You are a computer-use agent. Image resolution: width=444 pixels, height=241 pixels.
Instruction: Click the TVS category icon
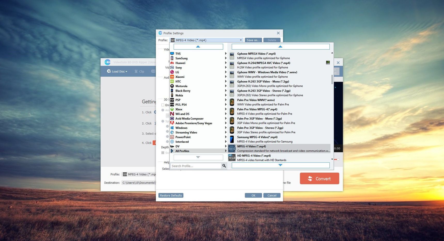(x=172, y=54)
